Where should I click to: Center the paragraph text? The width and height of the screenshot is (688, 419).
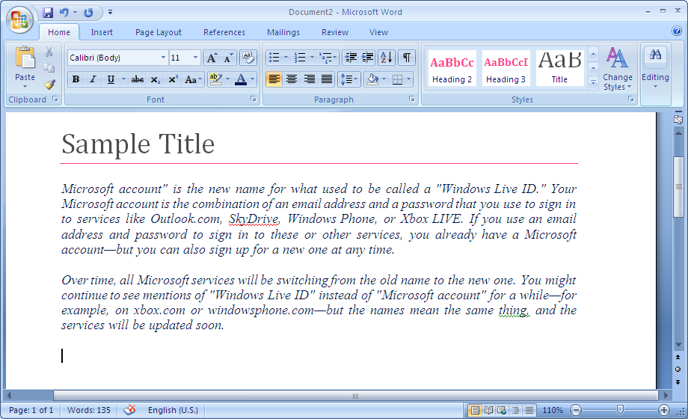(x=292, y=79)
